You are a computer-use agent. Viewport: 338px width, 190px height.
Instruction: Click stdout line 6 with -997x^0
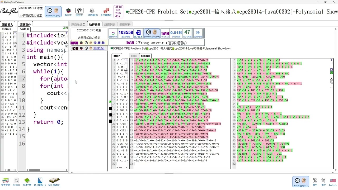[x=177, y=77]
